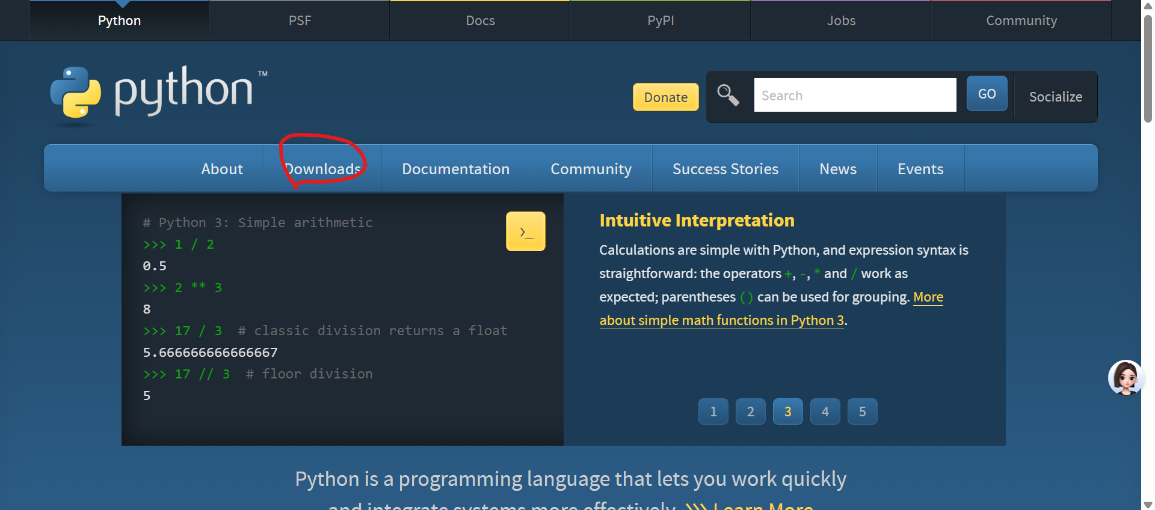
Task: Click the scrollbar down arrow
Action: 1148,505
